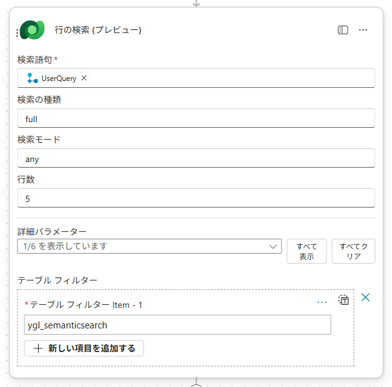The width and height of the screenshot is (392, 387).
Task: Edit the ygl_semanticsearch table filter field
Action: (x=177, y=325)
